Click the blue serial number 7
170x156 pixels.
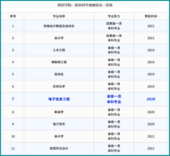point(13,99)
